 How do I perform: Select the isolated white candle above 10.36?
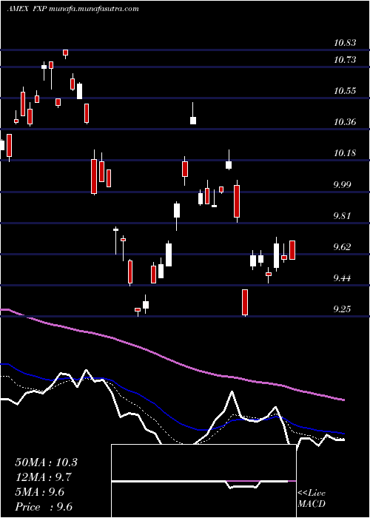[193, 120]
